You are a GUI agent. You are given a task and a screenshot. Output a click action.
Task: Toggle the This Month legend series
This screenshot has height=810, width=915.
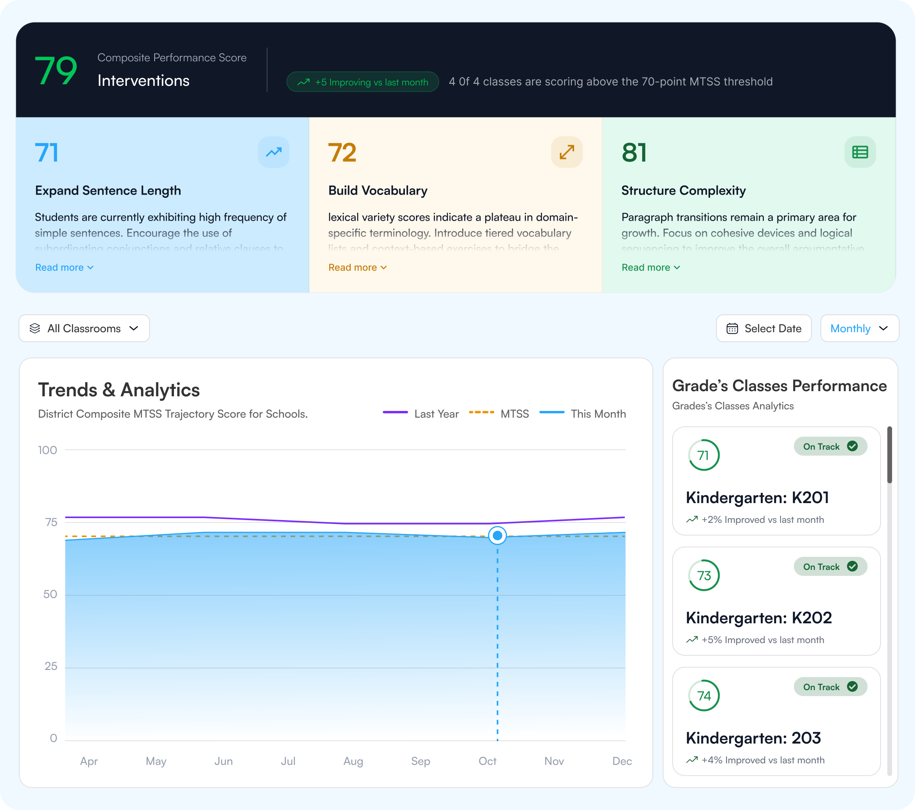[583, 414]
